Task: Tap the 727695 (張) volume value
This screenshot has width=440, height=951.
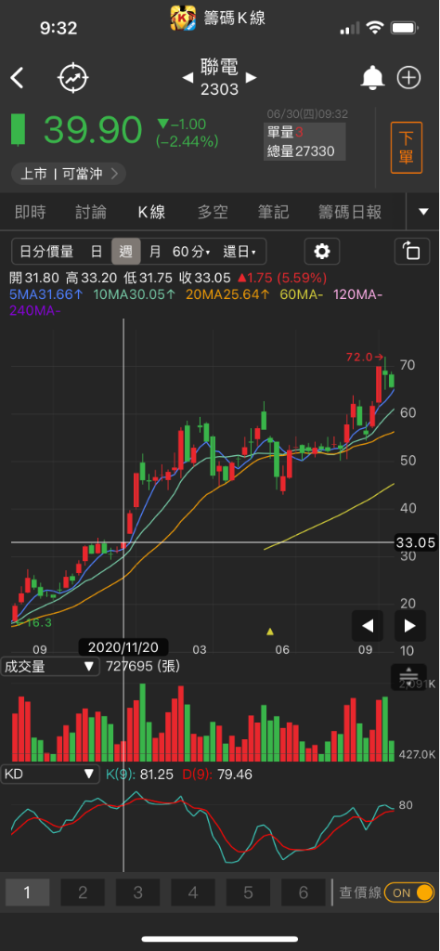Action: point(143,667)
